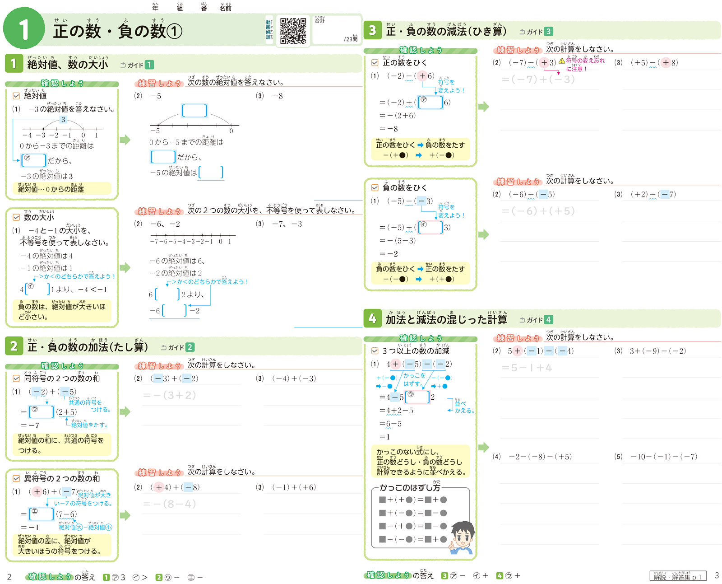Click the green section 1 circle badge

pos(24,28)
